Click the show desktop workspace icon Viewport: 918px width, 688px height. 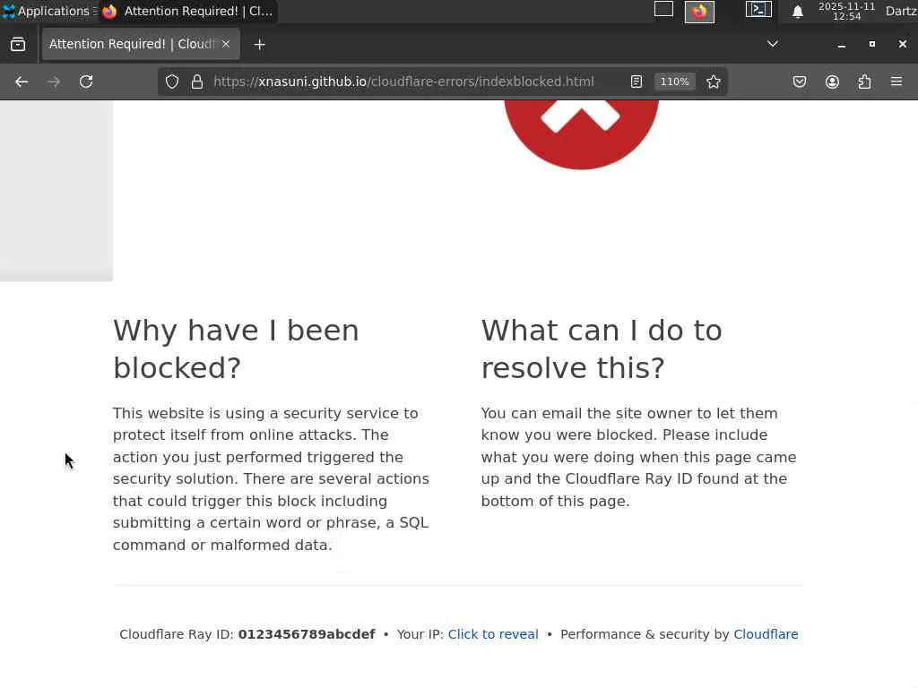[663, 9]
